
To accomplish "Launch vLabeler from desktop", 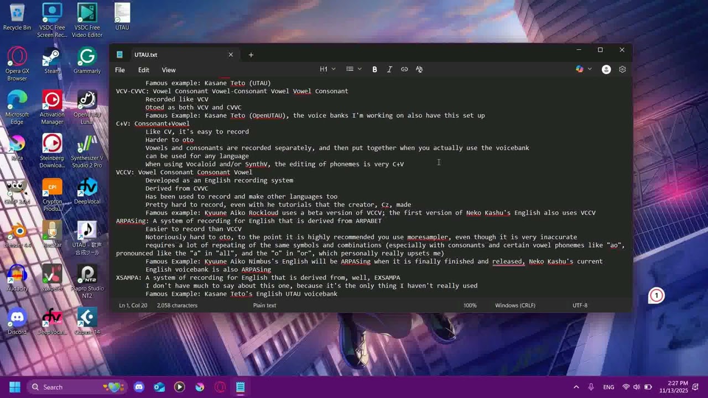I will 52,278.
